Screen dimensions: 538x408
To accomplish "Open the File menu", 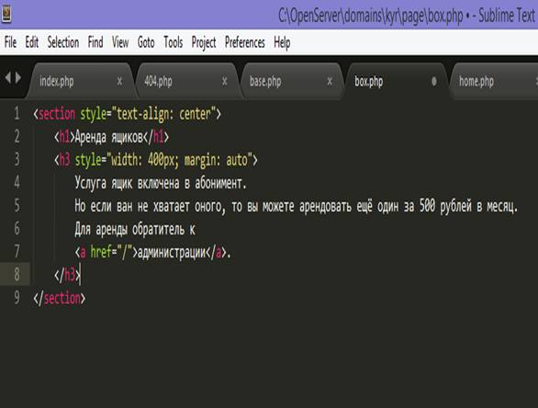I will pos(10,42).
